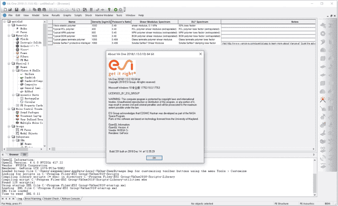Switch to the Error/Warning tab
Image resolution: width=338 pixels, height=206 pixels.
33,199
